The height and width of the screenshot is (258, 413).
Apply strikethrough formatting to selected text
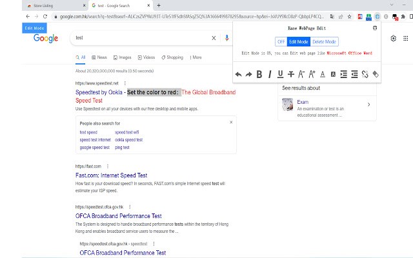[291, 75]
